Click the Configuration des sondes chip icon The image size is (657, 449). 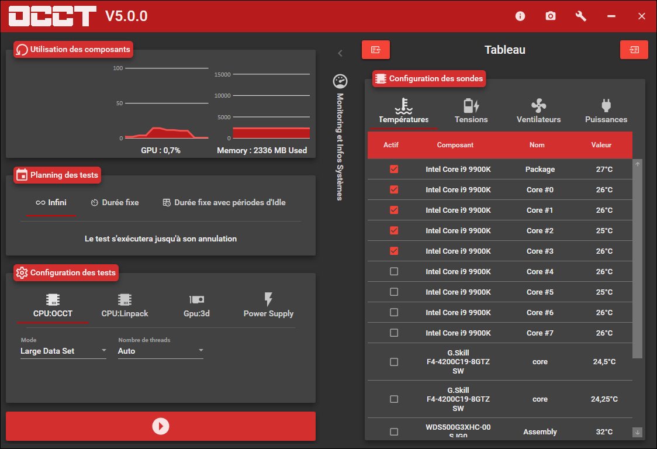click(x=381, y=78)
